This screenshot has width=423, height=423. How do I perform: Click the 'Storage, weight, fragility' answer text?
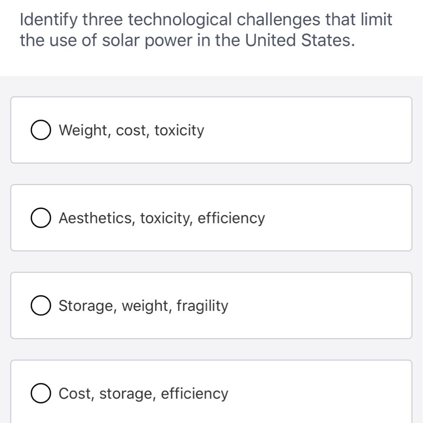coord(143,306)
